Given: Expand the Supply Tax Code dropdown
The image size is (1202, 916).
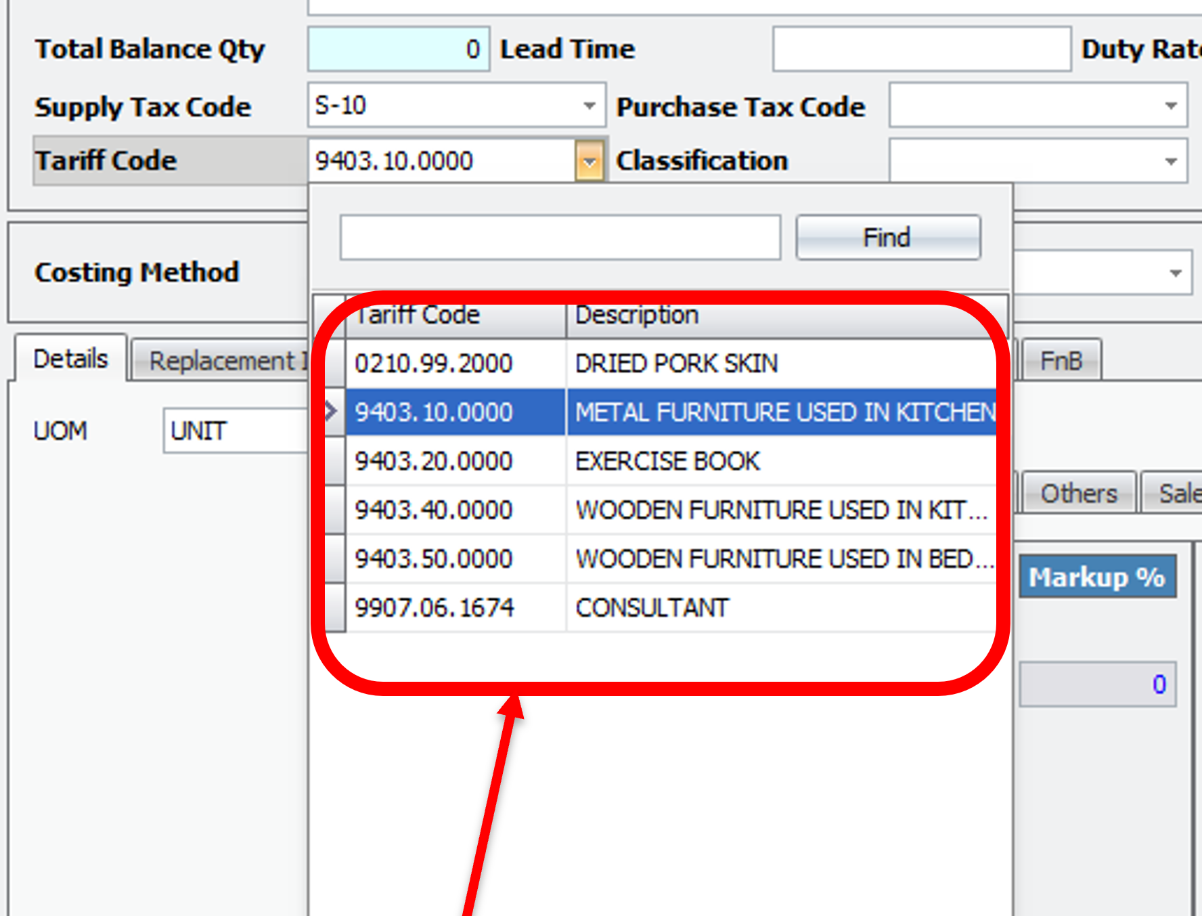Looking at the screenshot, I should [x=589, y=106].
